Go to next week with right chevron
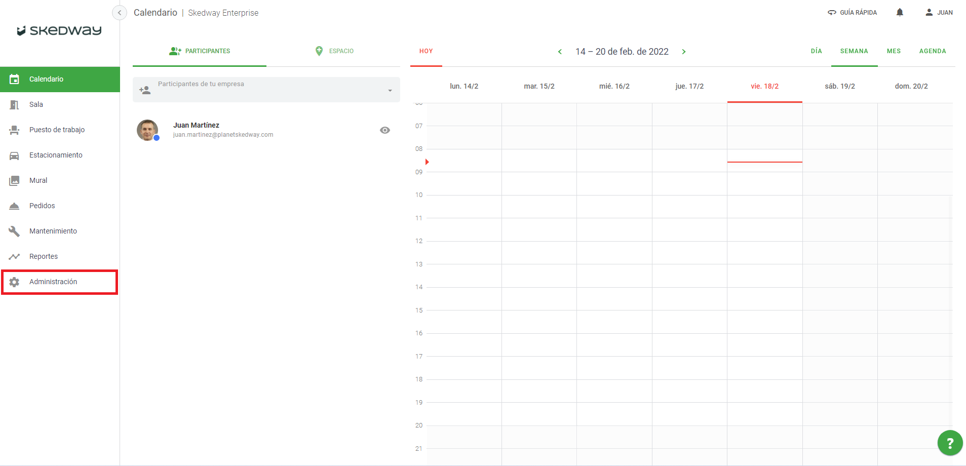Viewport: 966px width, 466px height. point(684,52)
